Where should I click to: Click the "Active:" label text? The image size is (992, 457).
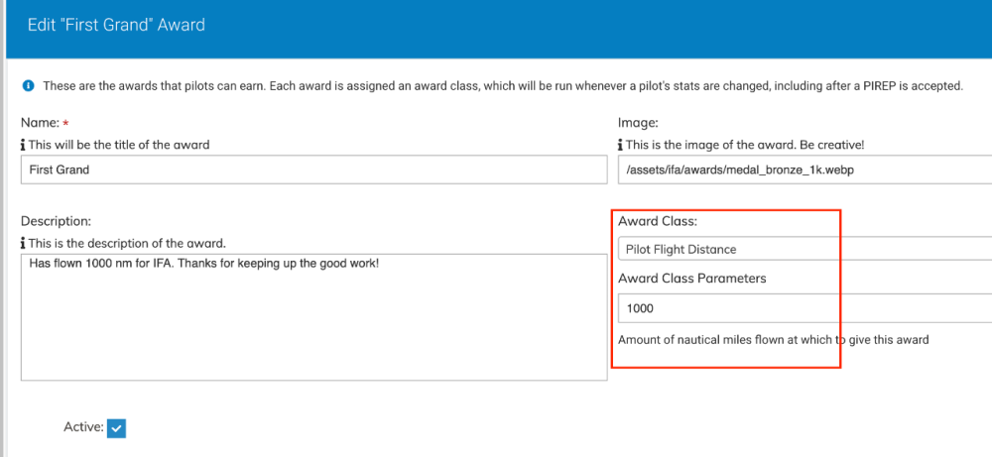tap(83, 427)
